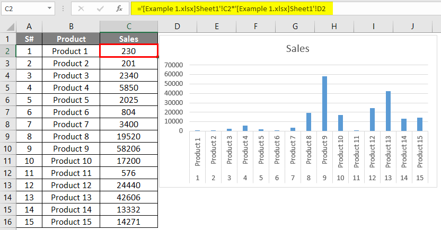Image resolution: width=441 pixels, height=230 pixels.
Task: Select cell containing 201
Action: 129,63
